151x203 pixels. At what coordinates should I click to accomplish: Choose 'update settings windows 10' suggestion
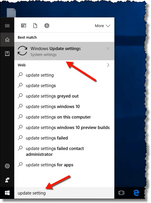(64, 107)
